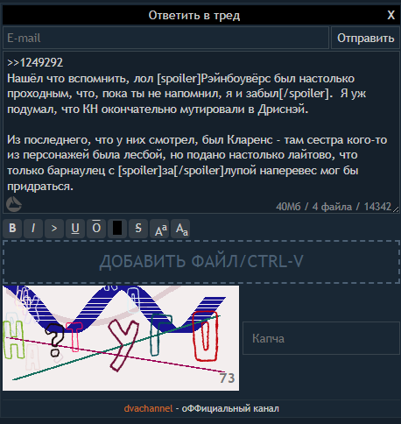Apply strikethrough with S button
Viewport: 401px width, 424px height.
tap(138, 229)
